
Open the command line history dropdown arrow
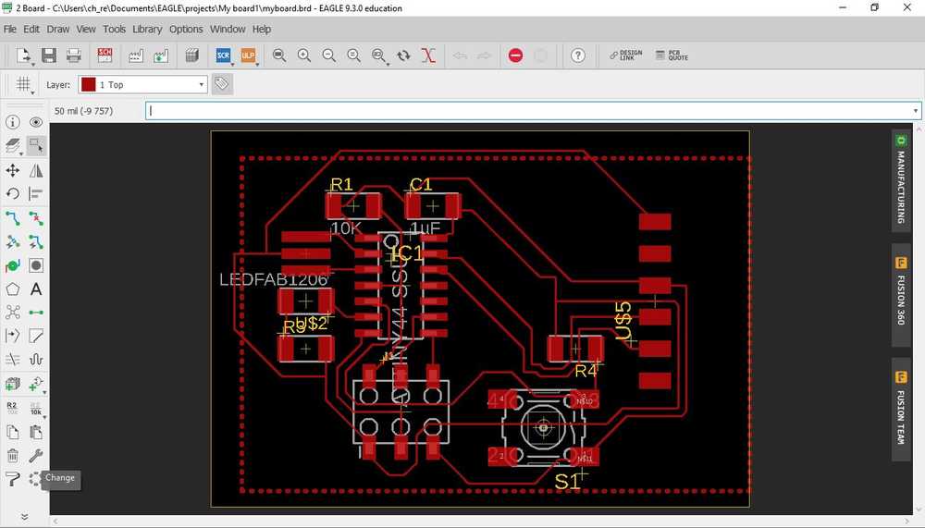click(x=915, y=111)
